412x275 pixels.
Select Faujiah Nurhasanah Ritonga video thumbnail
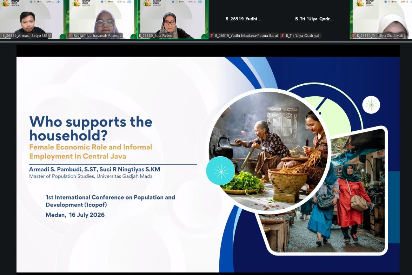102,19
